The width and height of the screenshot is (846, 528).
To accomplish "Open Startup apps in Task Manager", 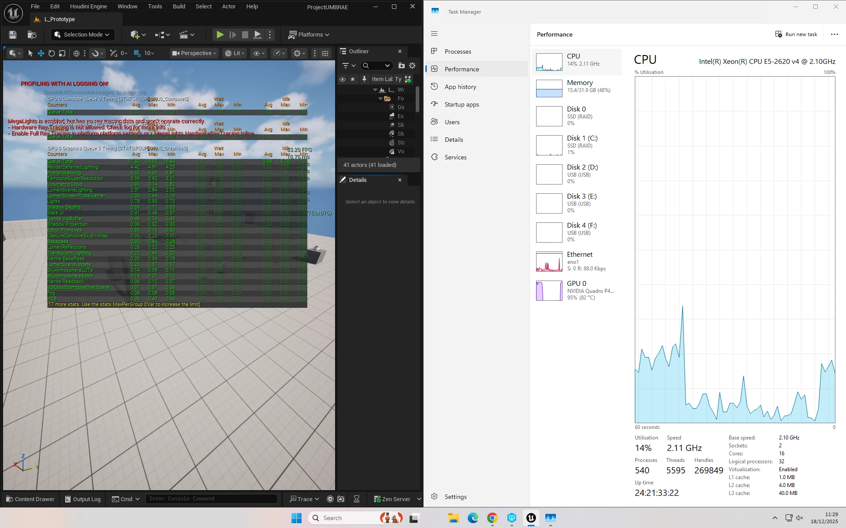I will (x=476, y=104).
